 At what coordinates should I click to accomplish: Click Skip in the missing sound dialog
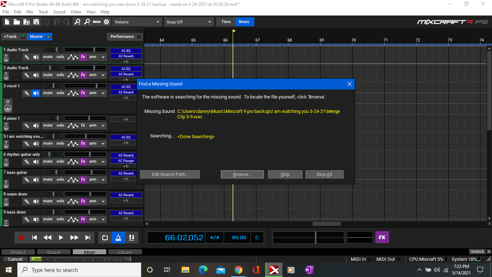285,175
